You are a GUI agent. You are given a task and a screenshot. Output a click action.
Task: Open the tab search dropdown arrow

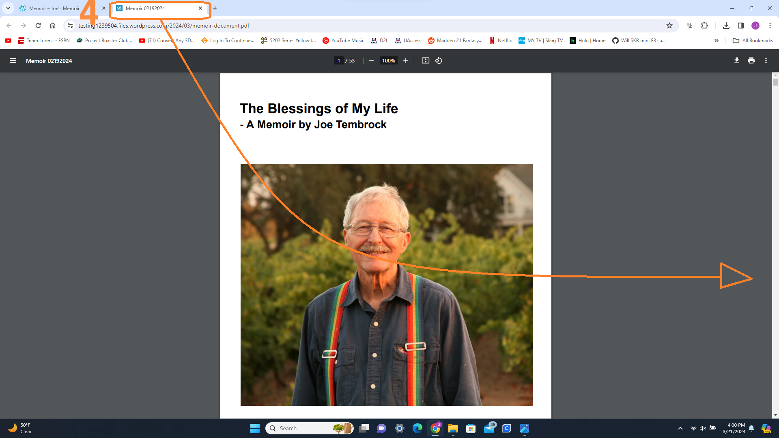click(8, 8)
